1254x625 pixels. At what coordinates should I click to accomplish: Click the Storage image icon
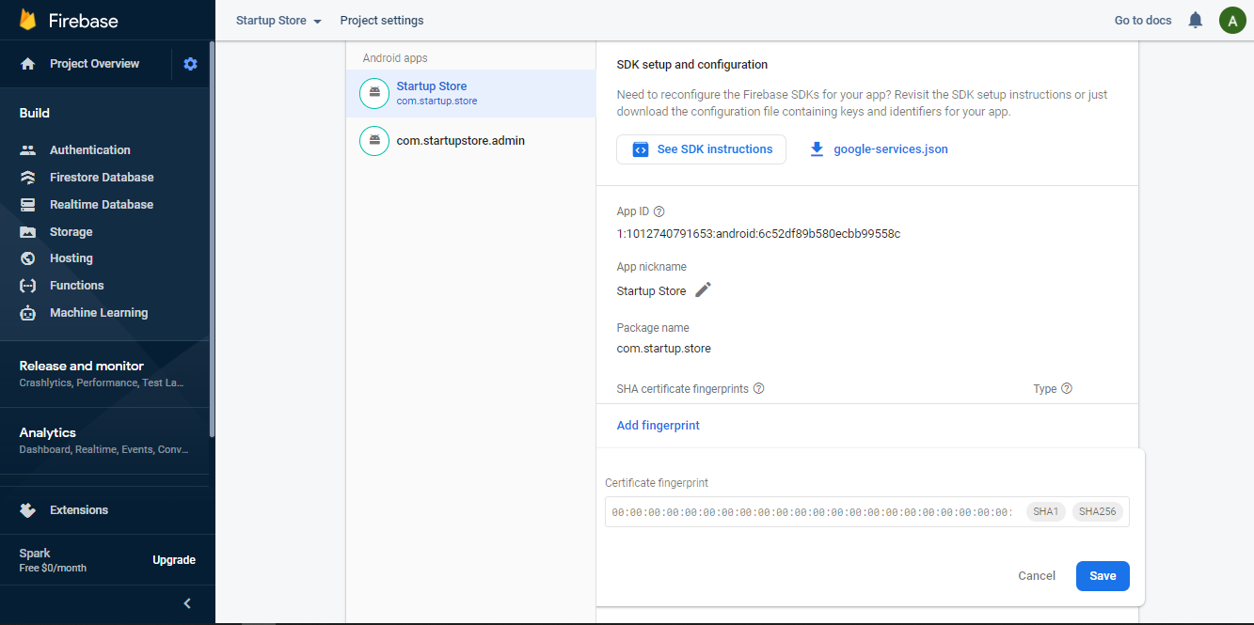point(28,231)
